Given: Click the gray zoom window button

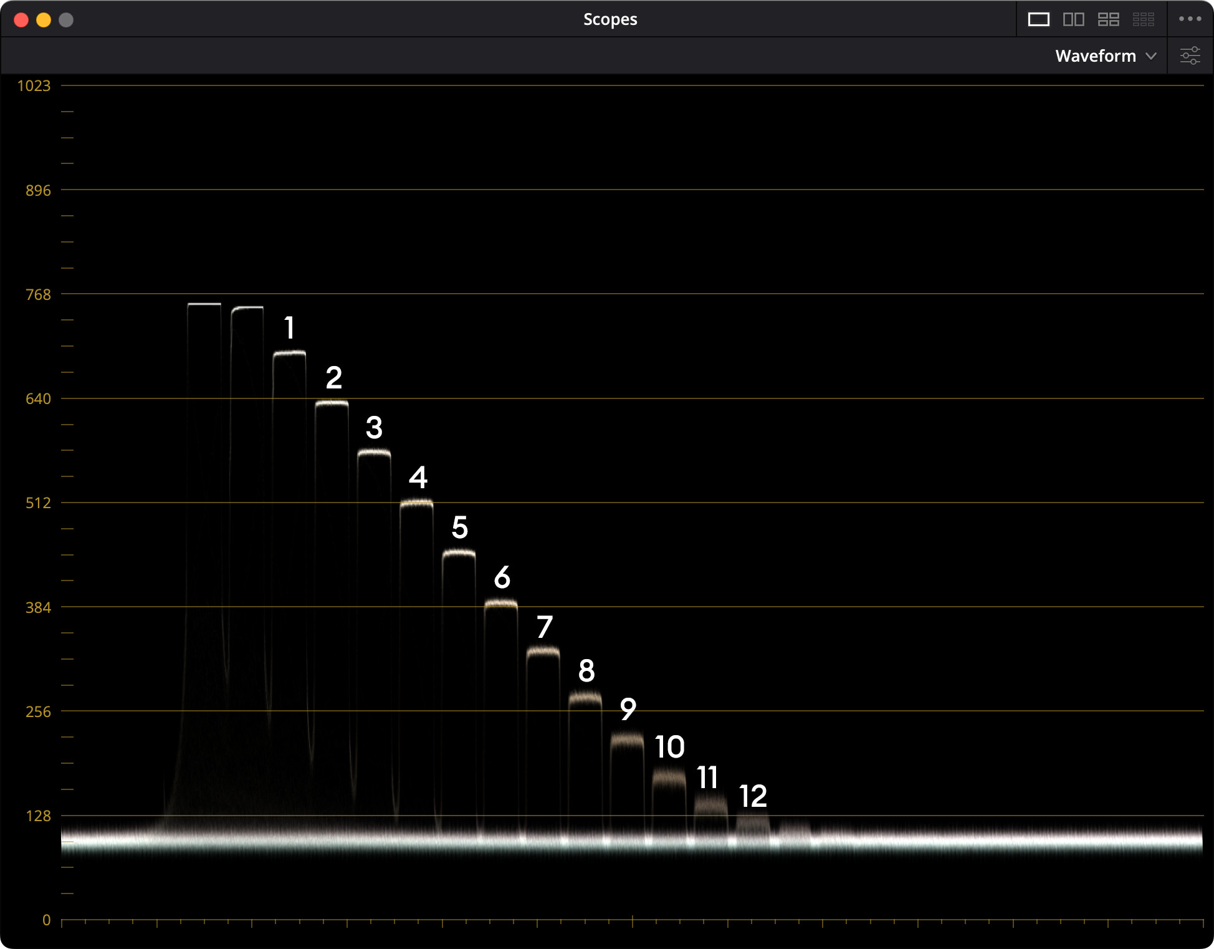Looking at the screenshot, I should tap(66, 20).
